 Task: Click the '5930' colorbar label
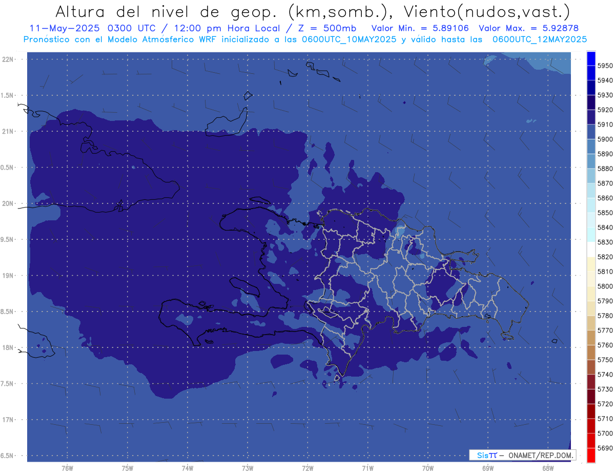[x=605, y=95]
